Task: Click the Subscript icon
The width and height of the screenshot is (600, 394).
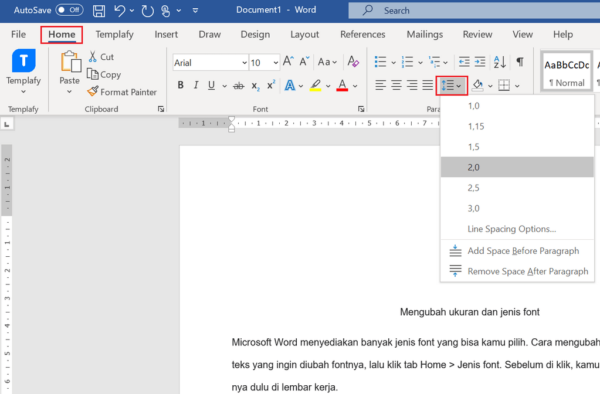Action: point(255,86)
